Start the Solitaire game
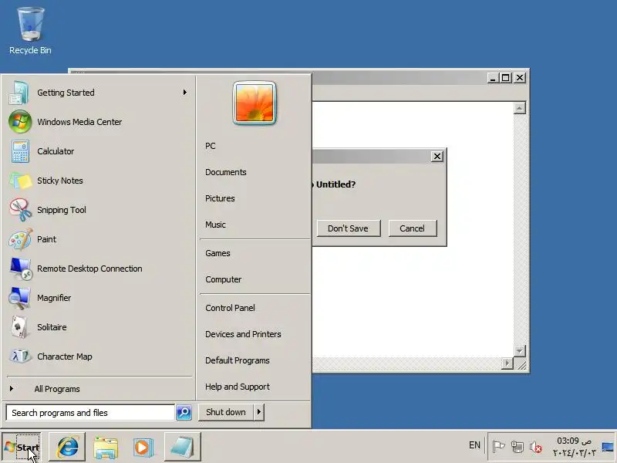This screenshot has width=617, height=463. [99, 327]
